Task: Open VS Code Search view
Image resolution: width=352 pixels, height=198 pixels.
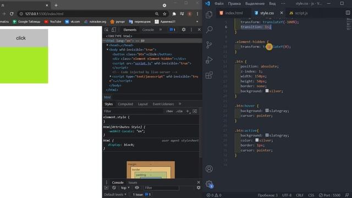Action: 209,29
